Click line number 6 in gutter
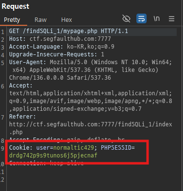The image size is (183, 191). point(2,86)
